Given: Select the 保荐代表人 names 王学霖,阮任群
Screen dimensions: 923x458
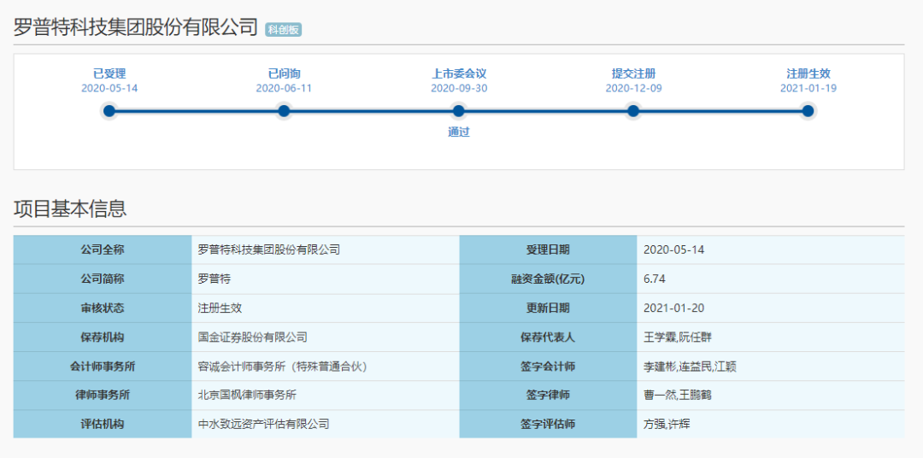Looking at the screenshot, I should tap(683, 338).
